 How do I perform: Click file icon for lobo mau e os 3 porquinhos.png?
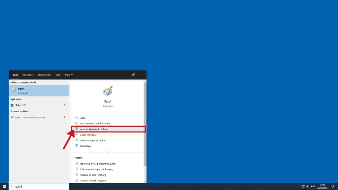pyautogui.click(x=77, y=169)
